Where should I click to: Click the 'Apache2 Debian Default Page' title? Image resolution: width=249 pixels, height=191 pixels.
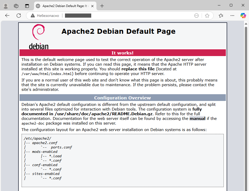(119, 31)
